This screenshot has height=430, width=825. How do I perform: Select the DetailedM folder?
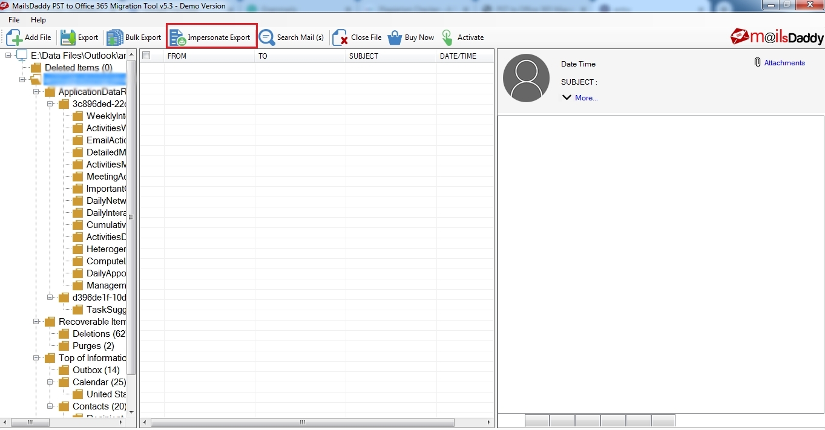[x=99, y=152]
